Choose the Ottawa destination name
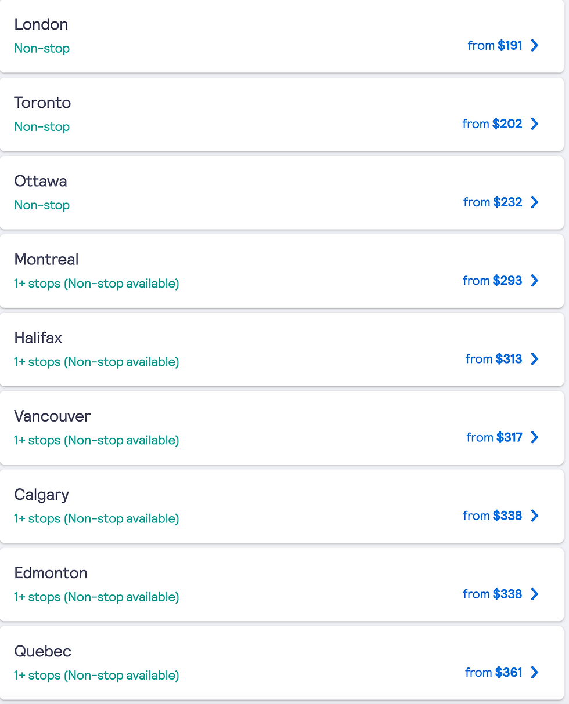 [x=41, y=181]
